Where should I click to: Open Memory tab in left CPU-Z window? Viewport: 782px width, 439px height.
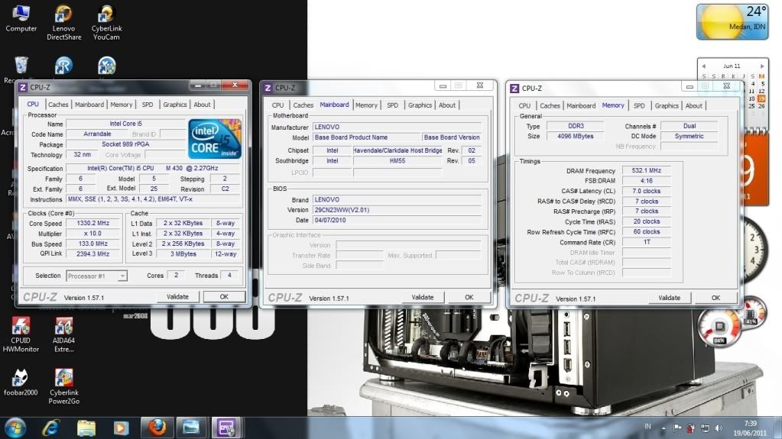point(122,105)
